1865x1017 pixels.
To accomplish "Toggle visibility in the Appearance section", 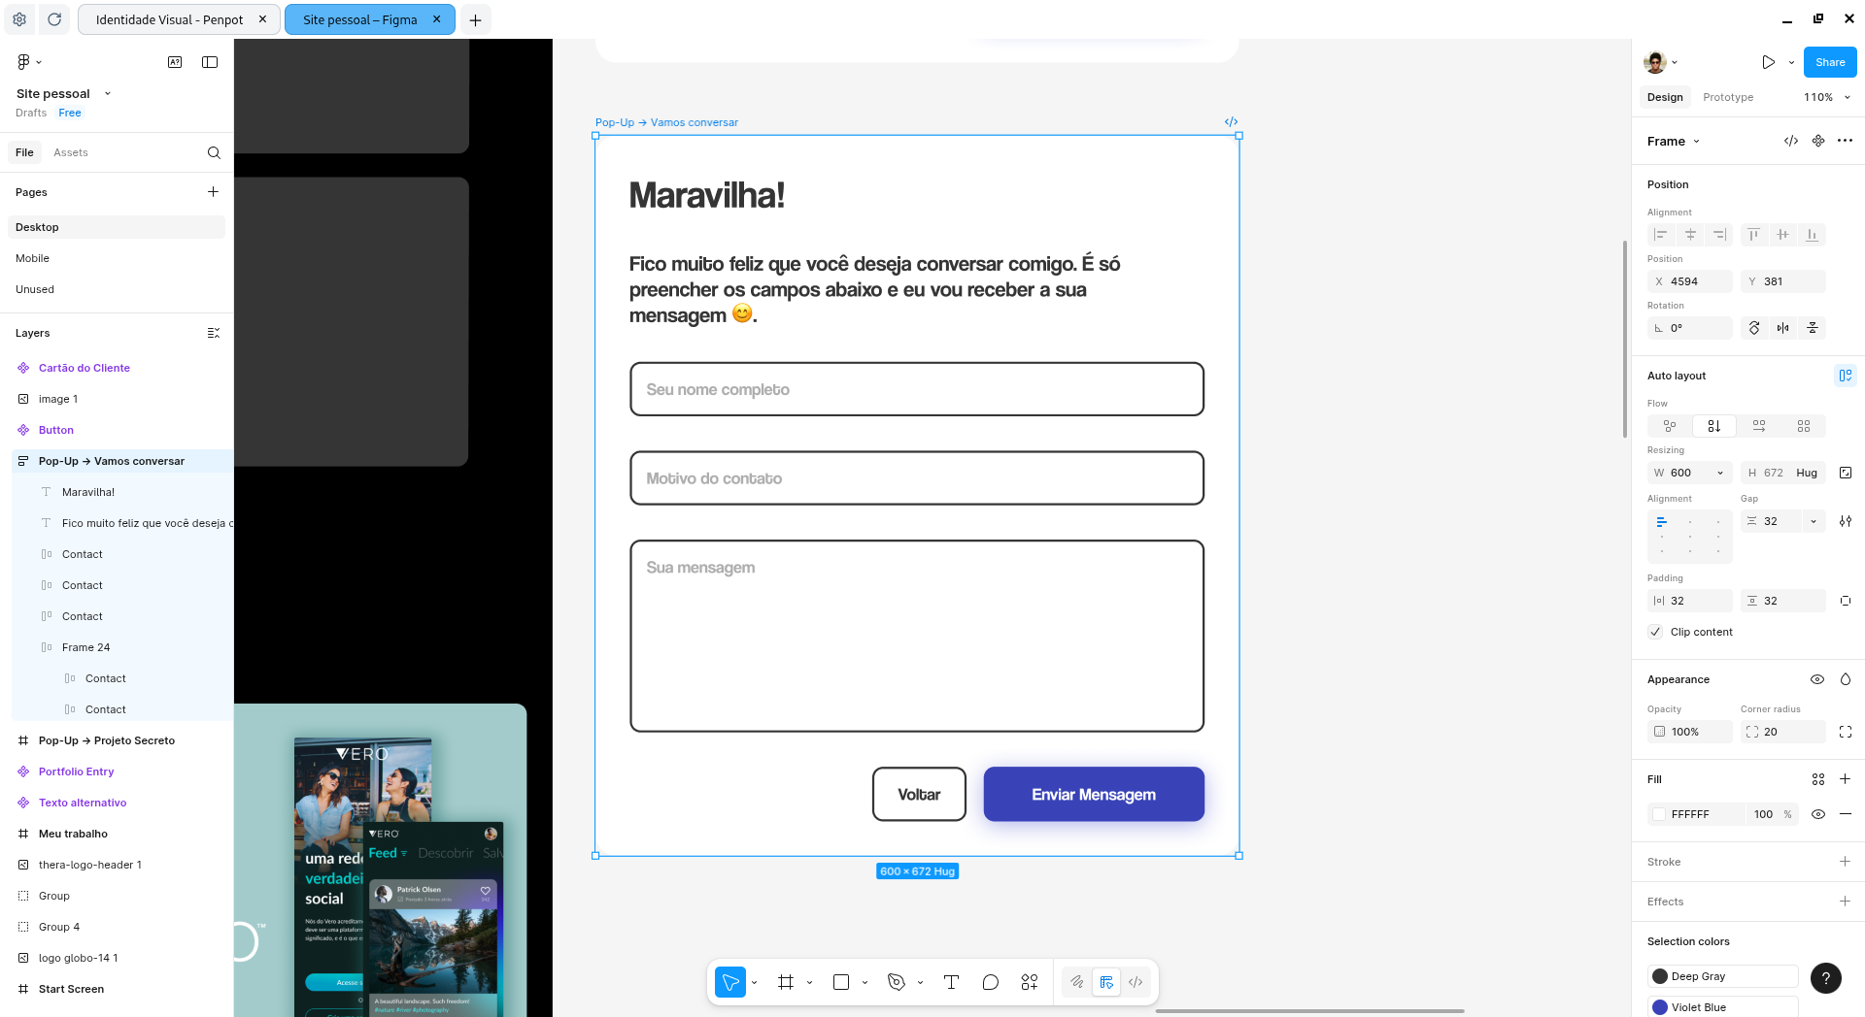I will click(1816, 679).
